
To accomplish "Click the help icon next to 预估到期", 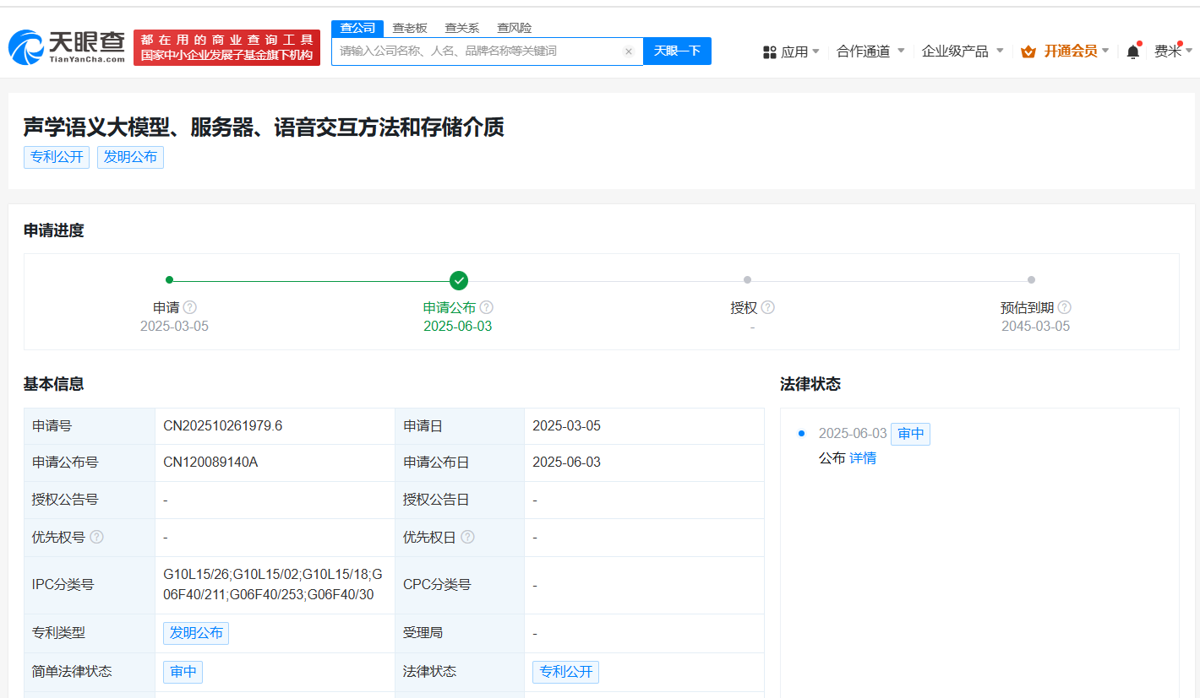I will tap(1065, 308).
